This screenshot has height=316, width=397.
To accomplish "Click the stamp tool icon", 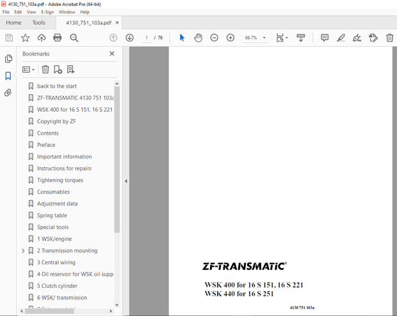I will pyautogui.click(x=373, y=38).
